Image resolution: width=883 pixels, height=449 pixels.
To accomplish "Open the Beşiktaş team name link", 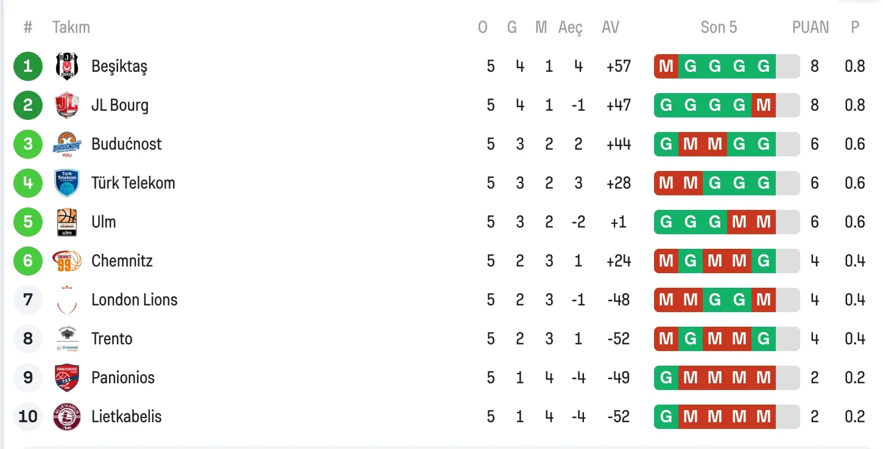I will [119, 66].
